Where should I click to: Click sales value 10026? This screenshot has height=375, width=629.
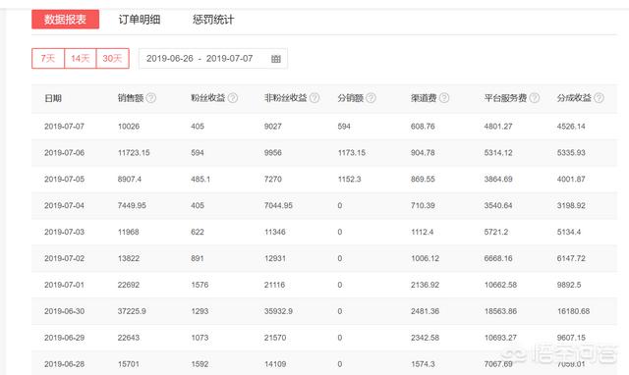click(x=129, y=127)
